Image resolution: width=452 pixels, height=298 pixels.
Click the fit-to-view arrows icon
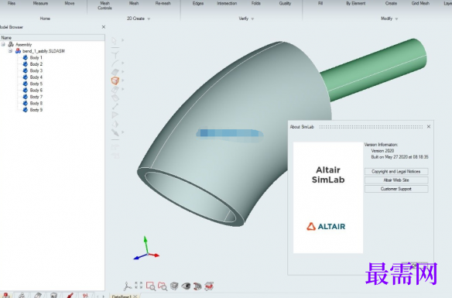(139, 286)
